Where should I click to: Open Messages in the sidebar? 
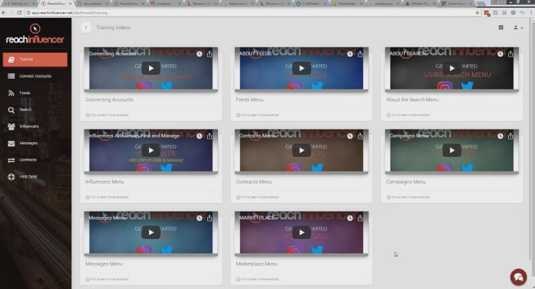(35, 143)
